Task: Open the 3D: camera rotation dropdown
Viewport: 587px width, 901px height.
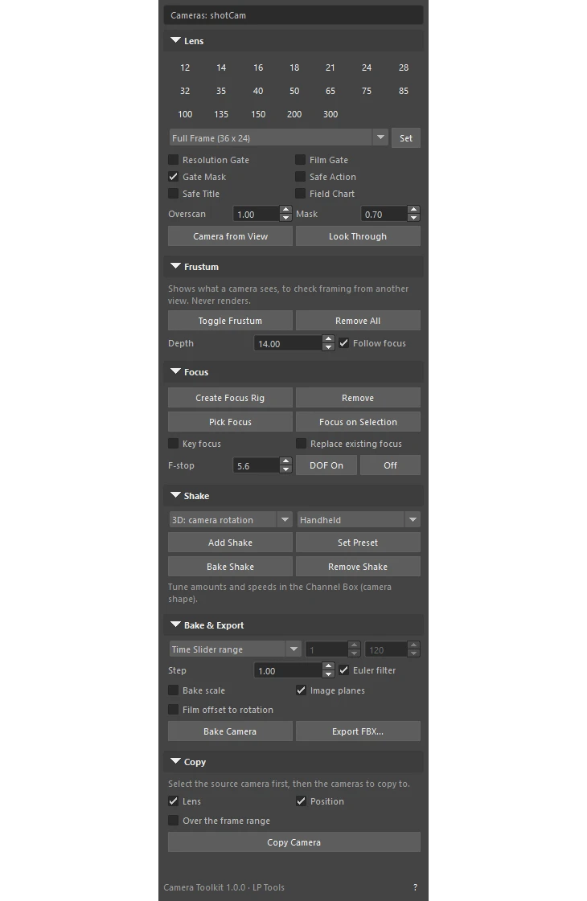Action: 231,520
